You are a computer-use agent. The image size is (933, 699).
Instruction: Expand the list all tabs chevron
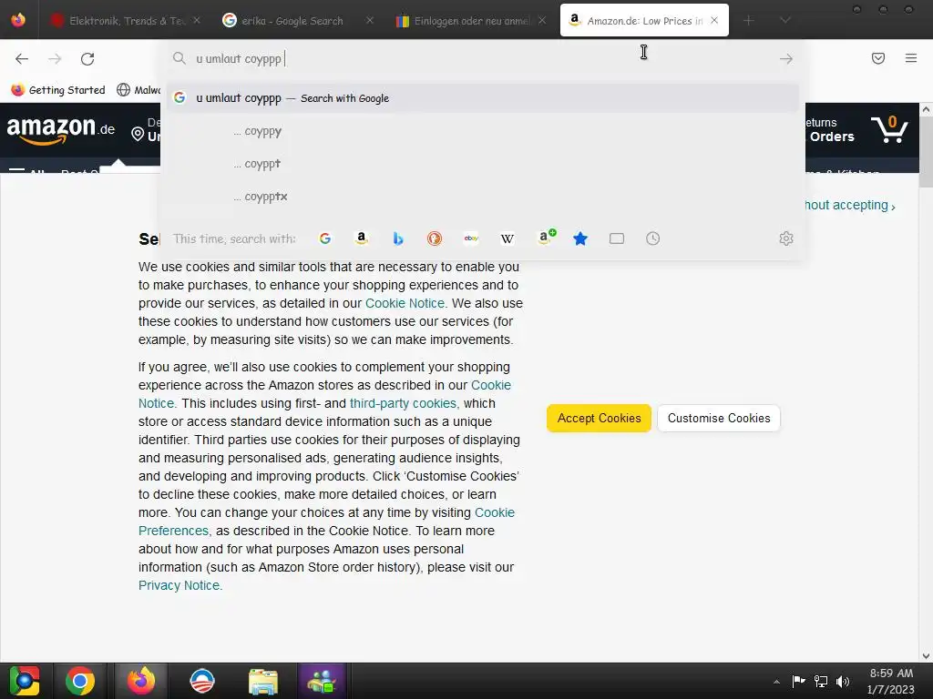pyautogui.click(x=785, y=20)
